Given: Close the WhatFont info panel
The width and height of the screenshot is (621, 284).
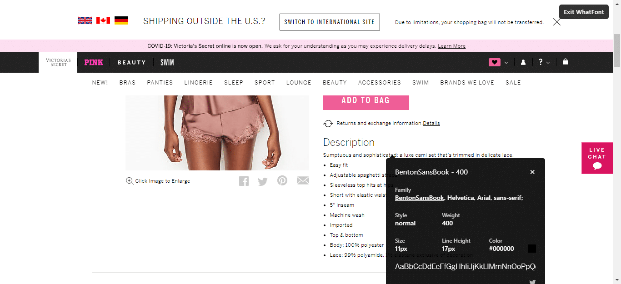Looking at the screenshot, I should (x=532, y=172).
